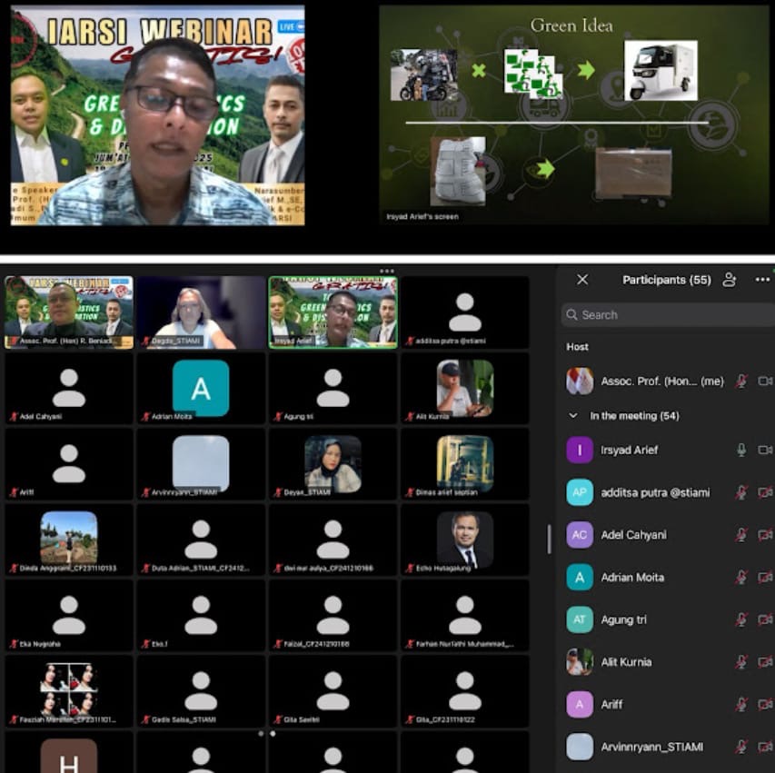
Task: Click Arvinnryann_STIAMI microphone icon
Action: [740, 747]
